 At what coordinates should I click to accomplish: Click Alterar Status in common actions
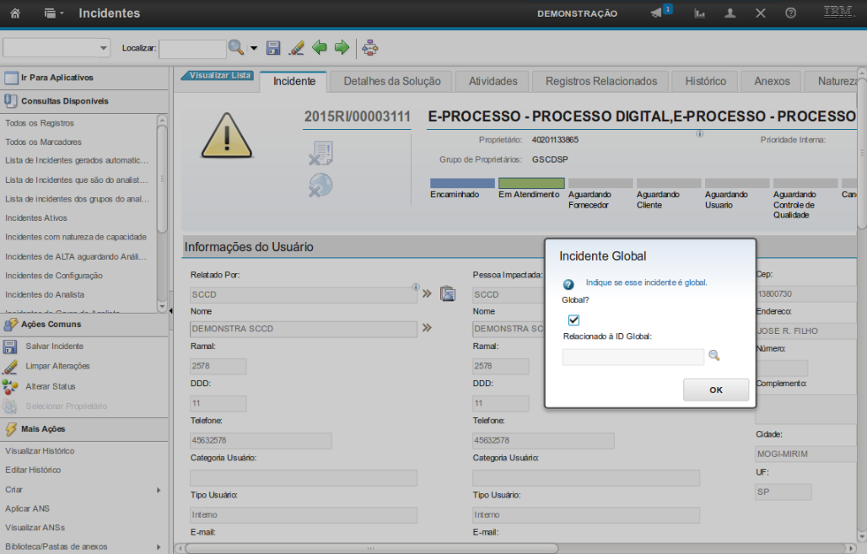click(x=51, y=386)
